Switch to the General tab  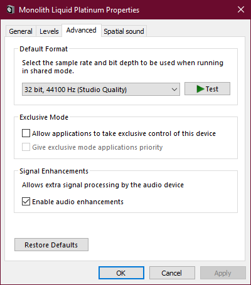pos(21,31)
